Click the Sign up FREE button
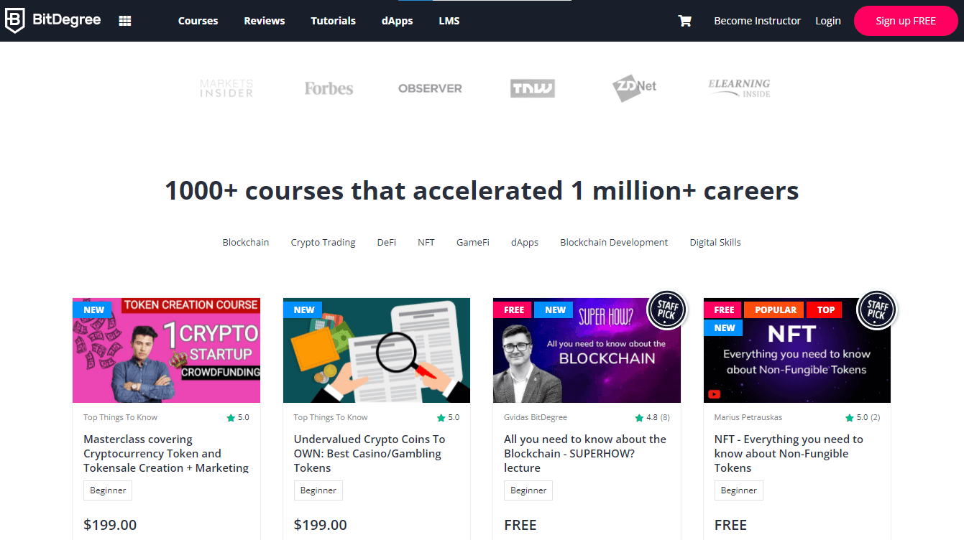964x540 pixels. coord(906,21)
